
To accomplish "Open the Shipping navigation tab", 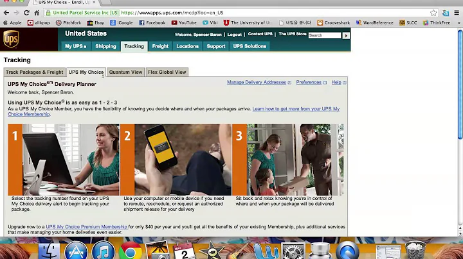I will (105, 46).
